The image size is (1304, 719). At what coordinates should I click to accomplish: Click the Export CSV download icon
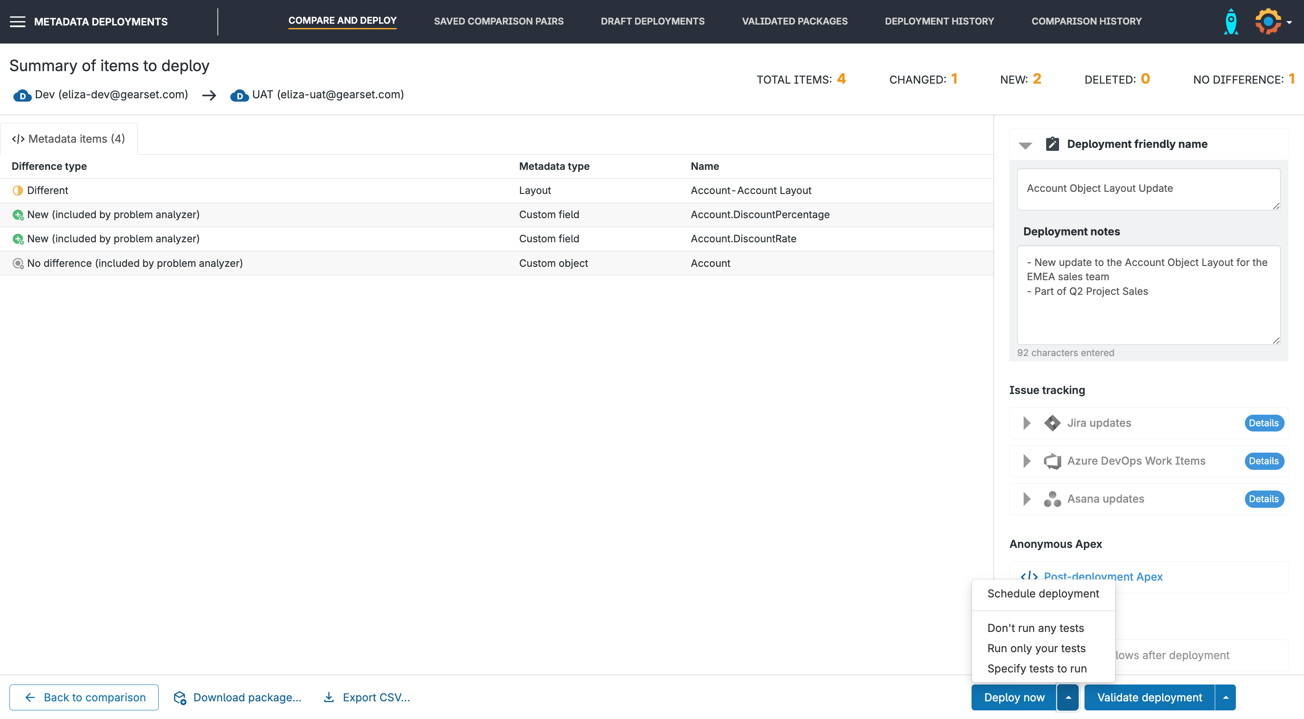pos(329,697)
